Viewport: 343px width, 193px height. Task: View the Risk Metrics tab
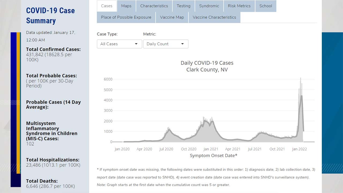pos(239,6)
